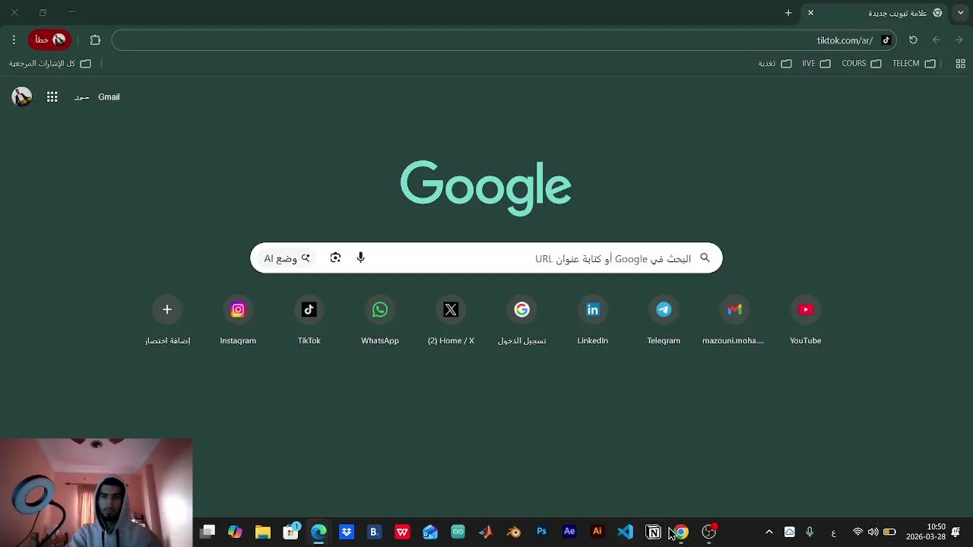Click the address bar showing tiktok.com/ar/

504,40
